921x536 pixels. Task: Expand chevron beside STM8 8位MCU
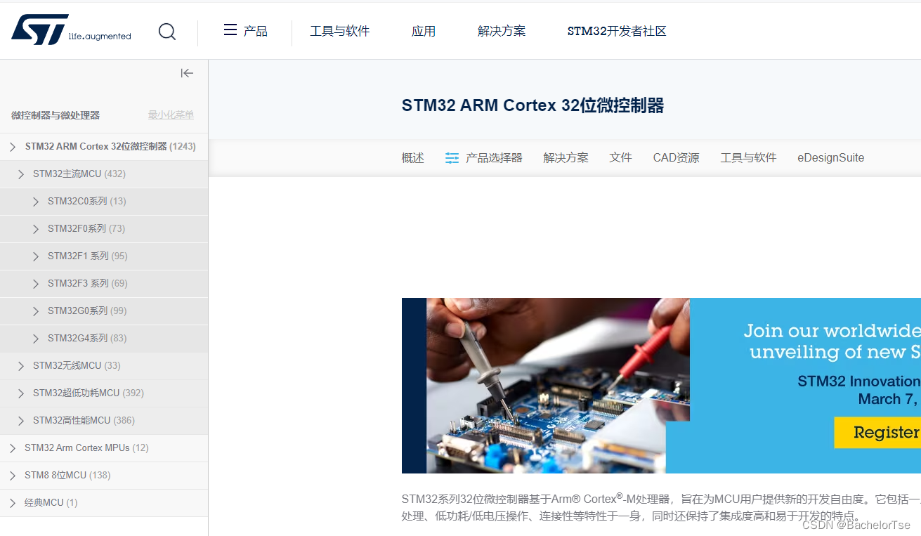(13, 476)
